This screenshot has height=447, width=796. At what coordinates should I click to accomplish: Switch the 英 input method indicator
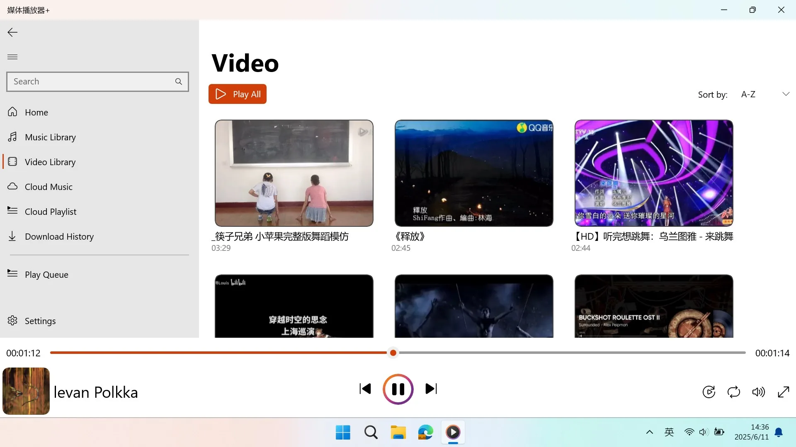coord(669,433)
